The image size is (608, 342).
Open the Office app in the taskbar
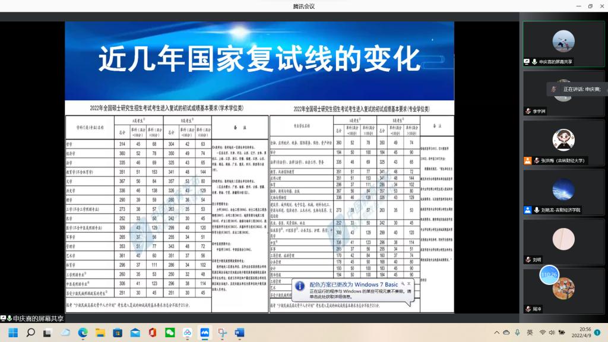[152, 332]
